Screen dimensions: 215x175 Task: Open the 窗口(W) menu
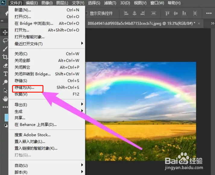157,3
